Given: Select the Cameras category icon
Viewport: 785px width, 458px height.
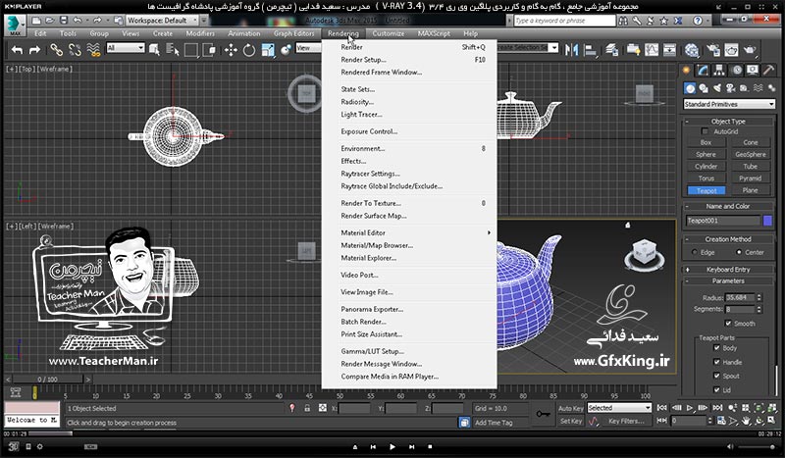Looking at the screenshot, I should point(730,88).
